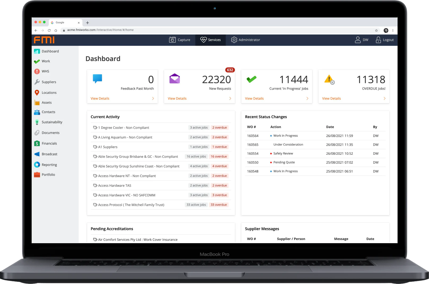The image size is (429, 284).
Task: Expand Feedback card chevron arrow
Action: [x=153, y=99]
